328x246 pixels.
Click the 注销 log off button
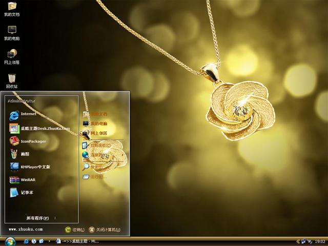75,230
